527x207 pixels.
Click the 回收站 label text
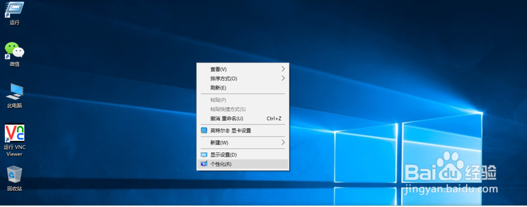(x=14, y=189)
